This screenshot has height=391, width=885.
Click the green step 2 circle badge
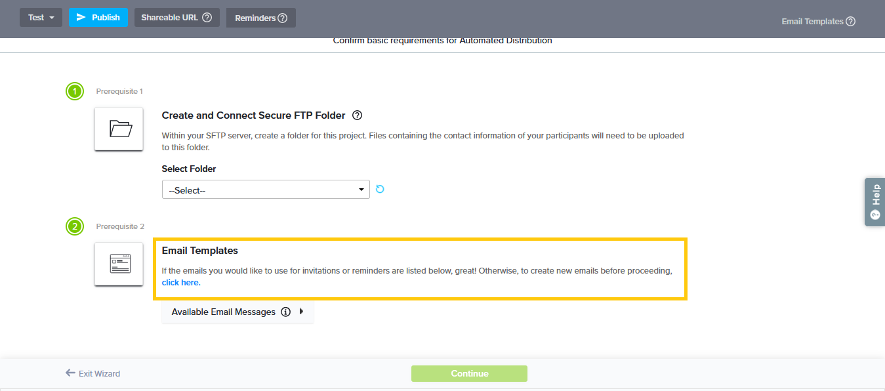click(x=75, y=226)
